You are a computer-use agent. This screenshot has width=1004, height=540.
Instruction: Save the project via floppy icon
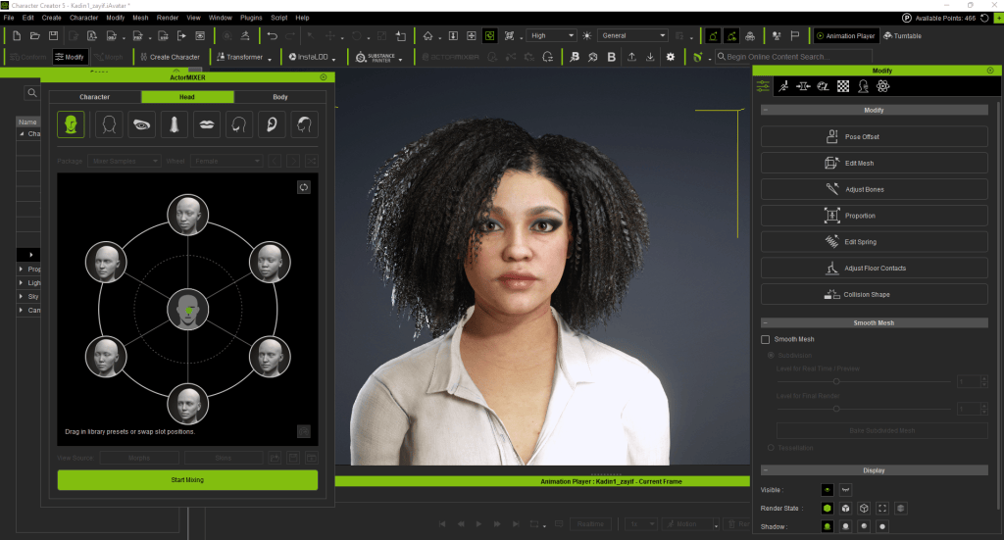[x=54, y=36]
